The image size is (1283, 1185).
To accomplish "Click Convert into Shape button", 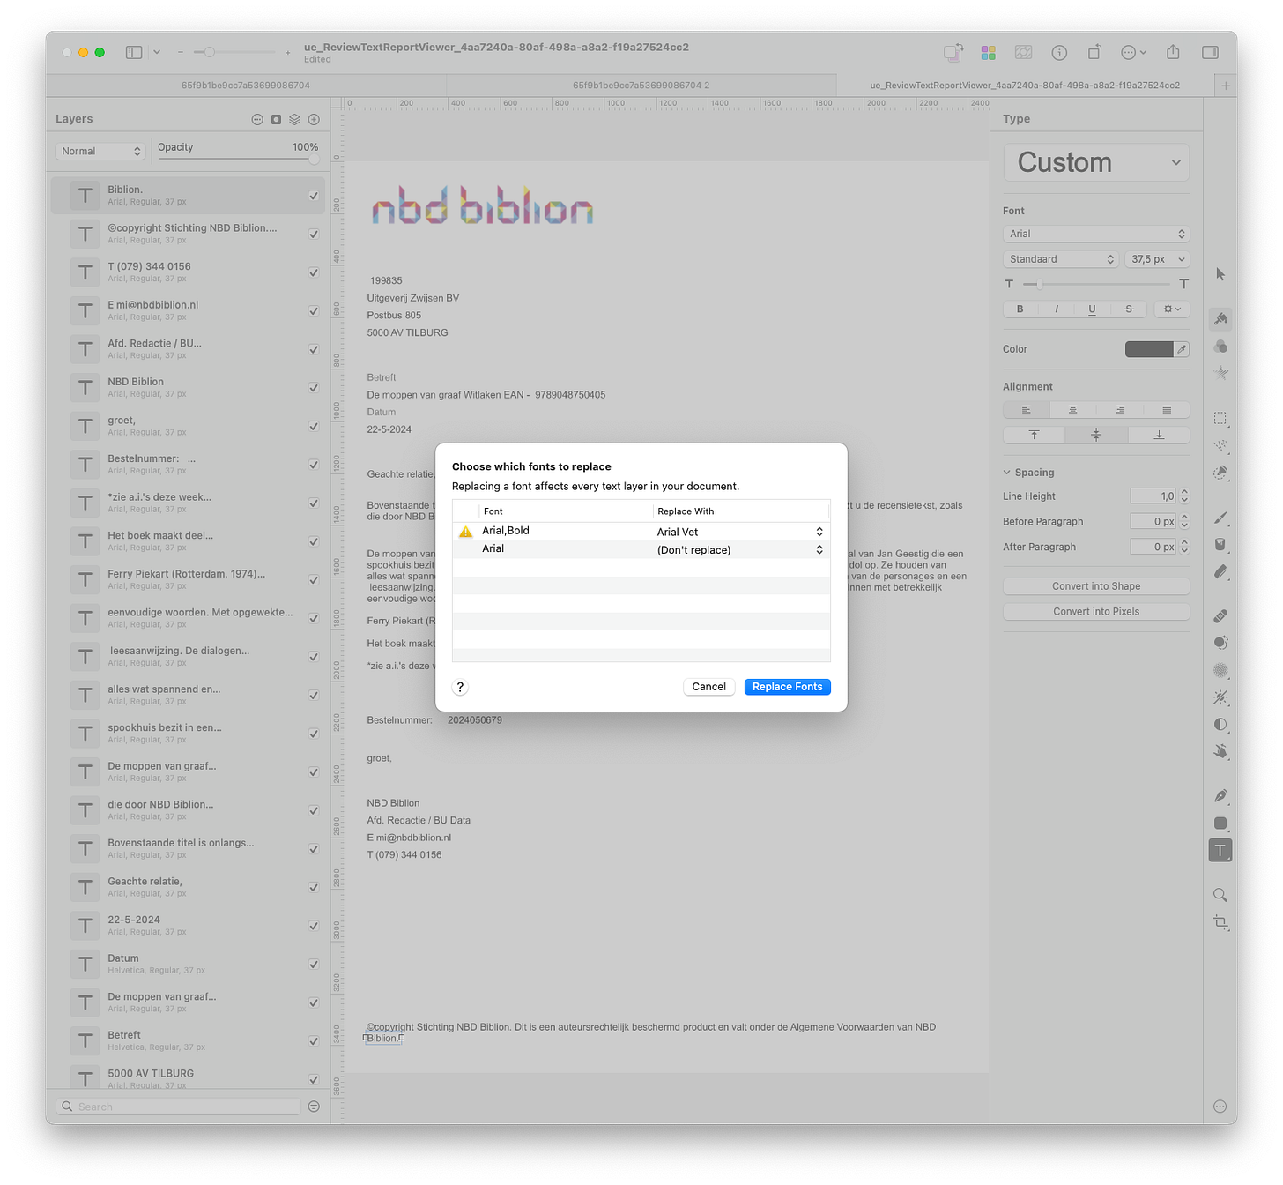I will coord(1096,586).
